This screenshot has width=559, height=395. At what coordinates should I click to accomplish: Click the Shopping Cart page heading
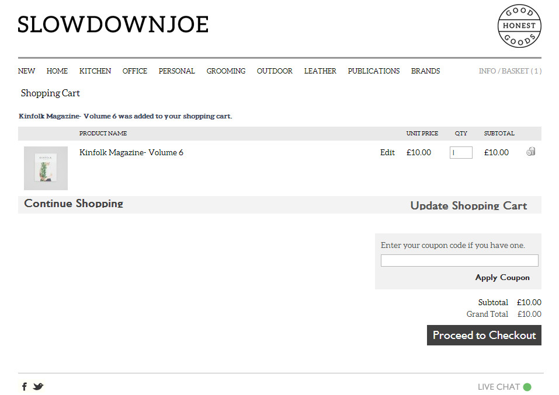(x=50, y=93)
